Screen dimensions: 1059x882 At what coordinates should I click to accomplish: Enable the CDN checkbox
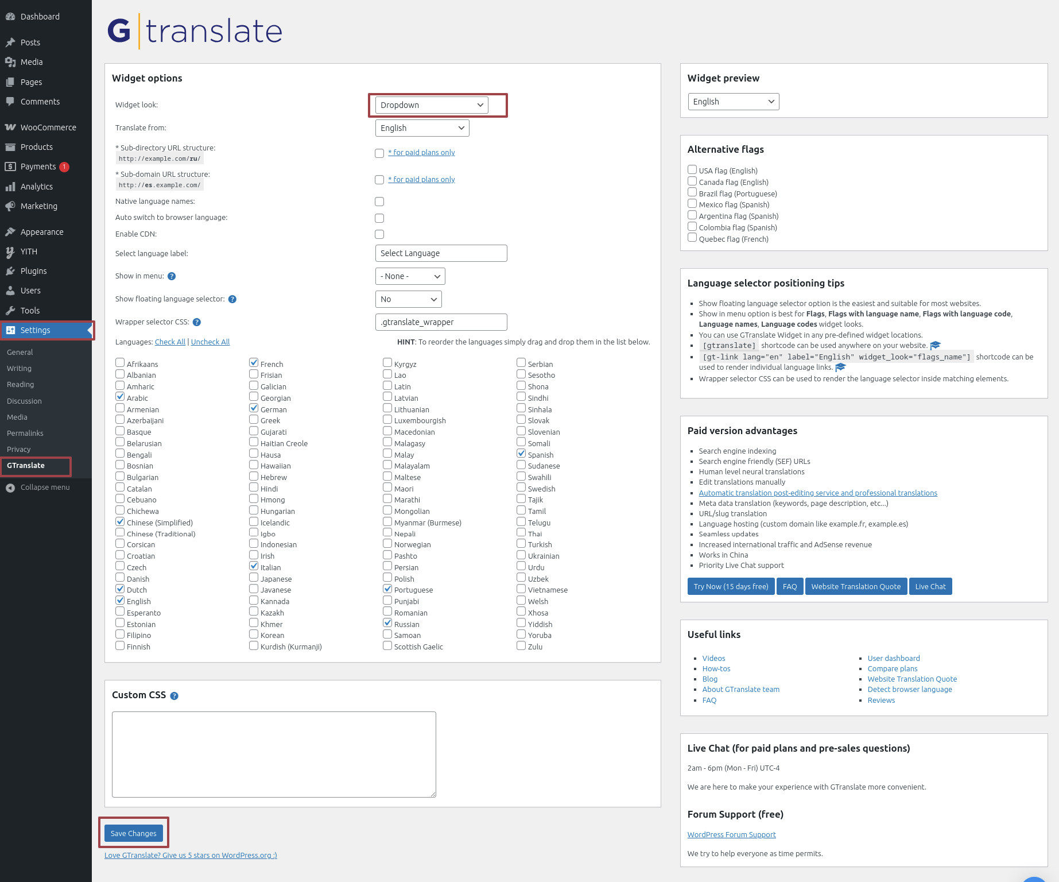click(x=379, y=234)
